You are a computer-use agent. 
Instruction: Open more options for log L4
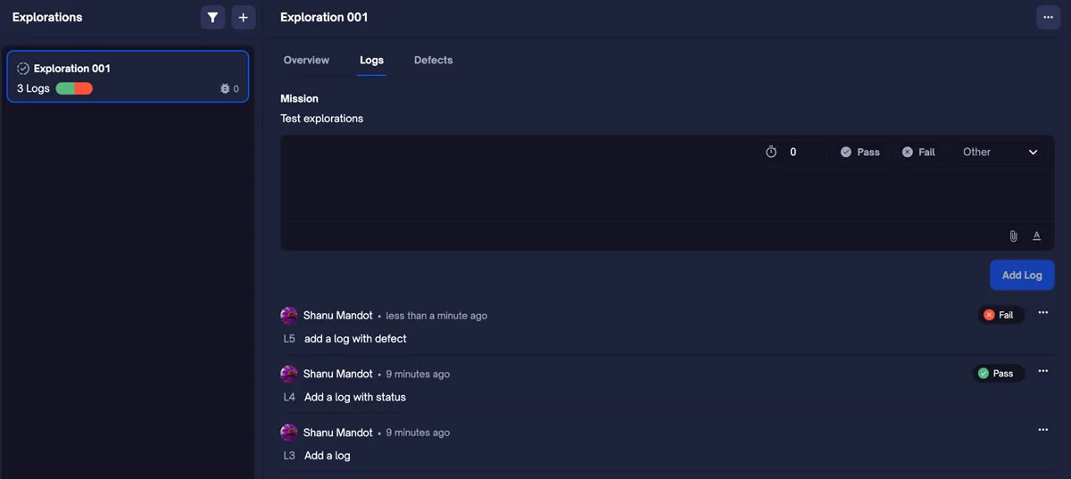[1042, 371]
